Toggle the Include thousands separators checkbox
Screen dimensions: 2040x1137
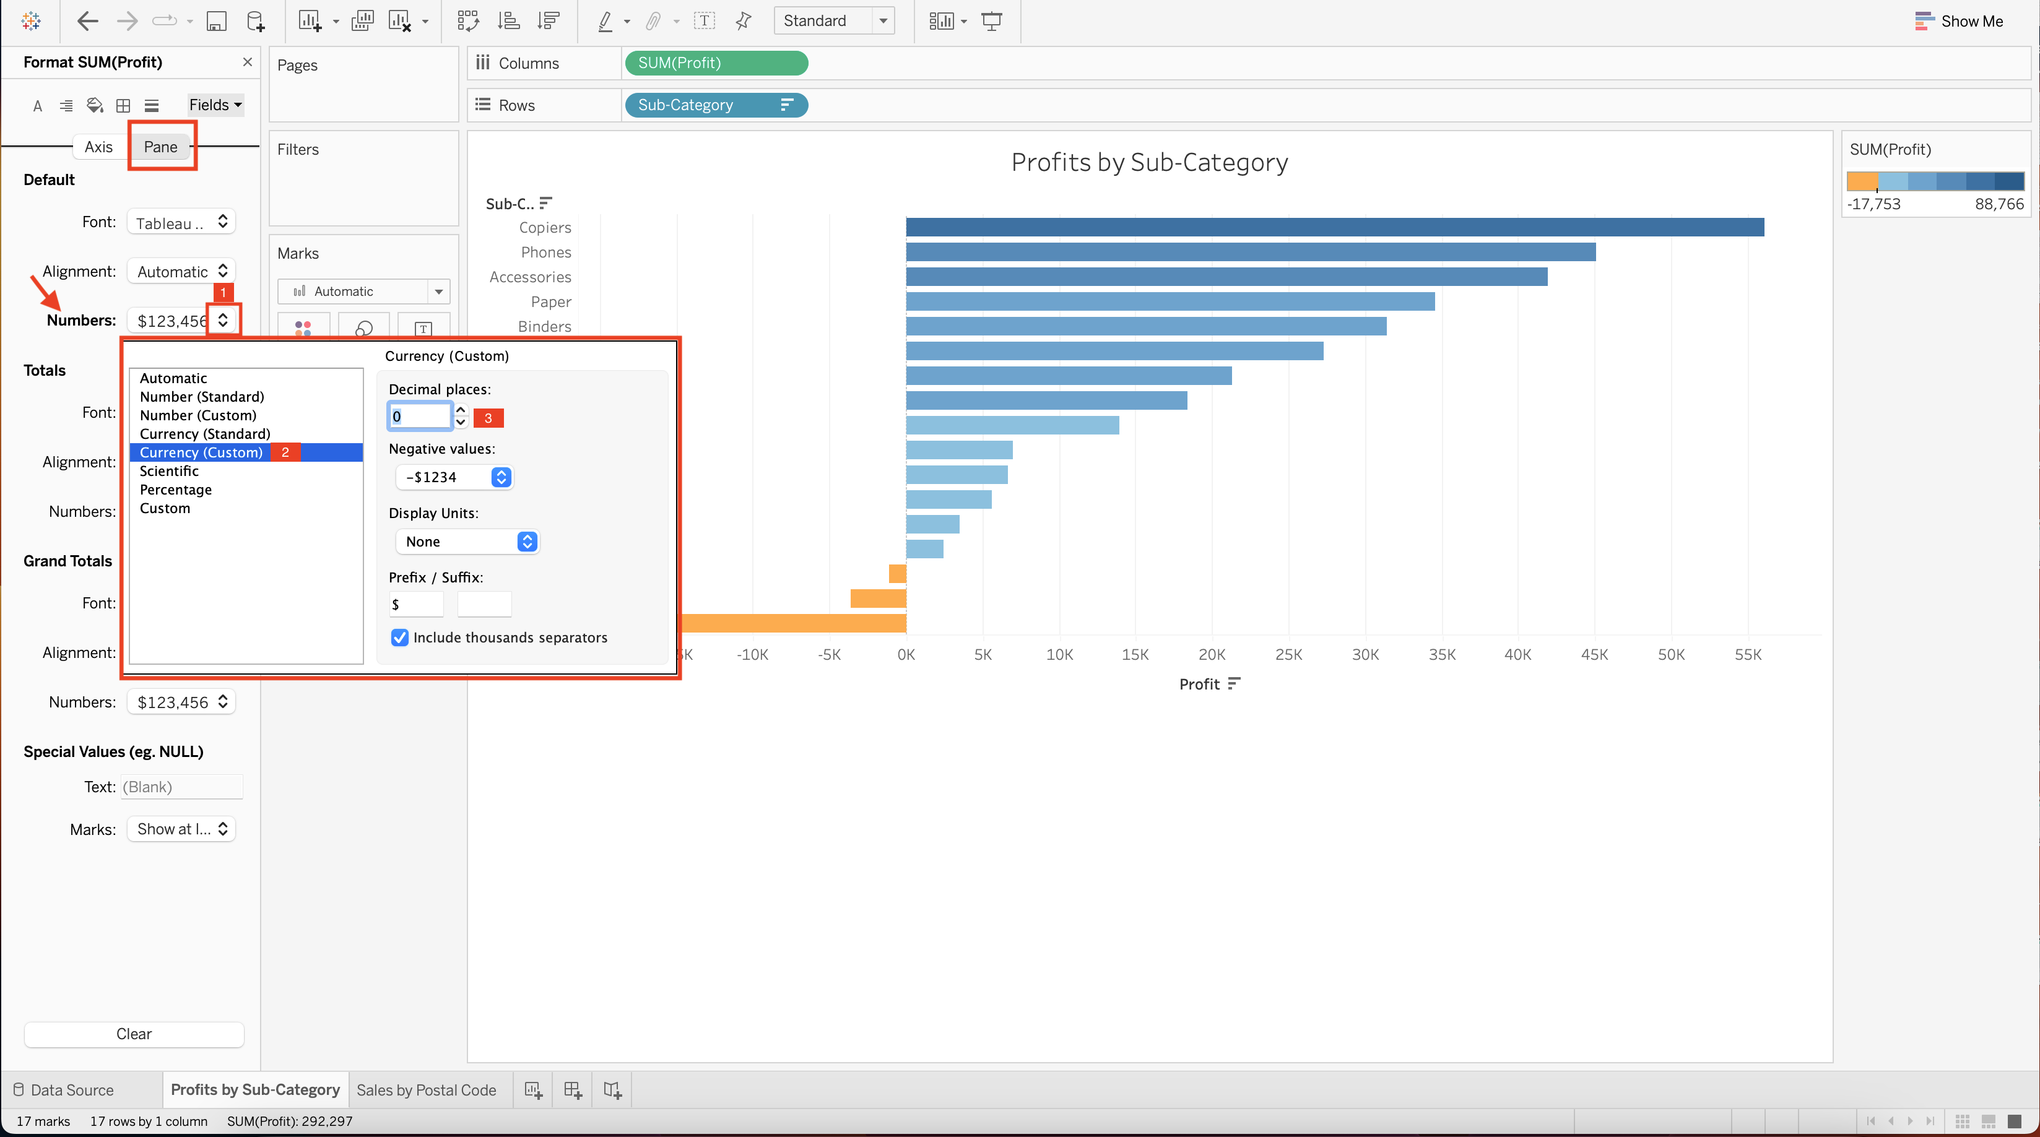pyautogui.click(x=399, y=638)
